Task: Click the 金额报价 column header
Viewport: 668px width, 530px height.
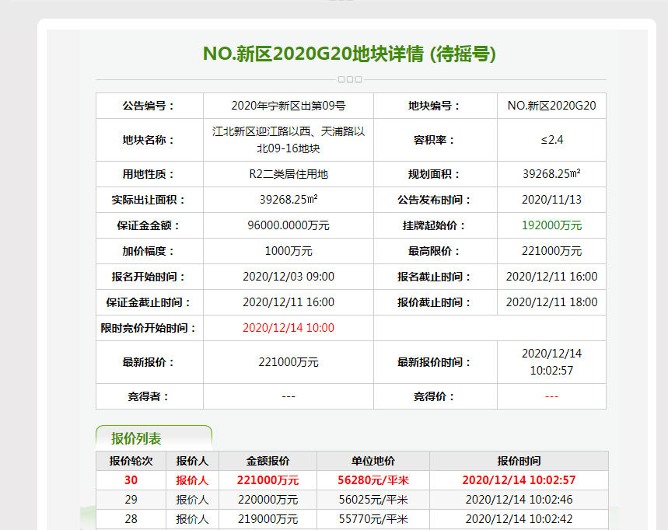Action: (x=268, y=461)
